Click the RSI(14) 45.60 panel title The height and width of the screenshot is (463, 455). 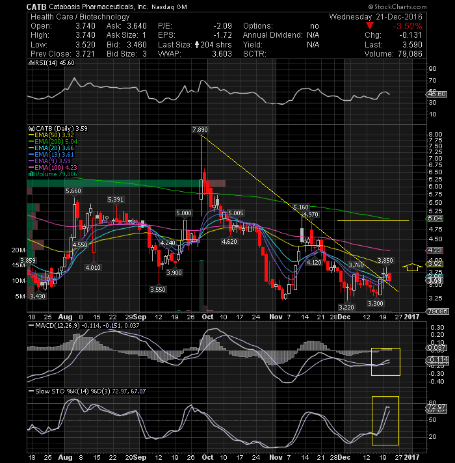53,63
